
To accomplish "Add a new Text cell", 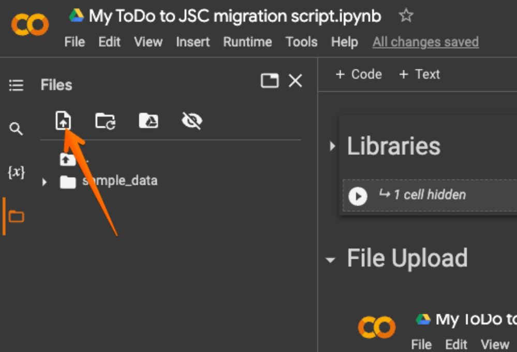I will click(419, 74).
